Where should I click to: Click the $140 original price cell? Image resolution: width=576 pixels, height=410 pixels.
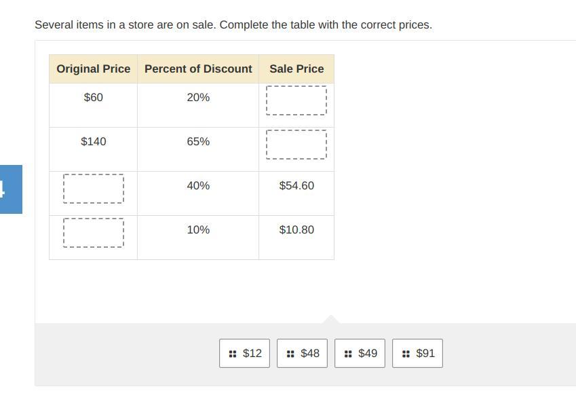pos(94,142)
